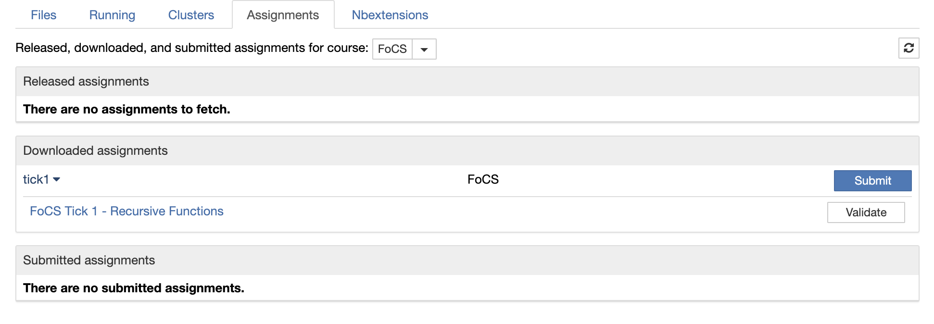Expand the tick1 assignment caret
Viewport: 934px width, 324px height.
(57, 179)
